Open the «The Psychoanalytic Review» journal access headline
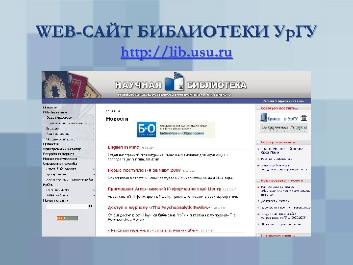This screenshot has height=265, width=353. [160, 208]
